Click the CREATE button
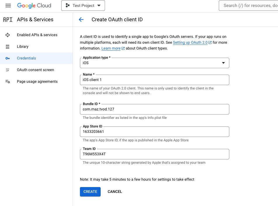The width and height of the screenshot is (278, 206). pos(90,192)
